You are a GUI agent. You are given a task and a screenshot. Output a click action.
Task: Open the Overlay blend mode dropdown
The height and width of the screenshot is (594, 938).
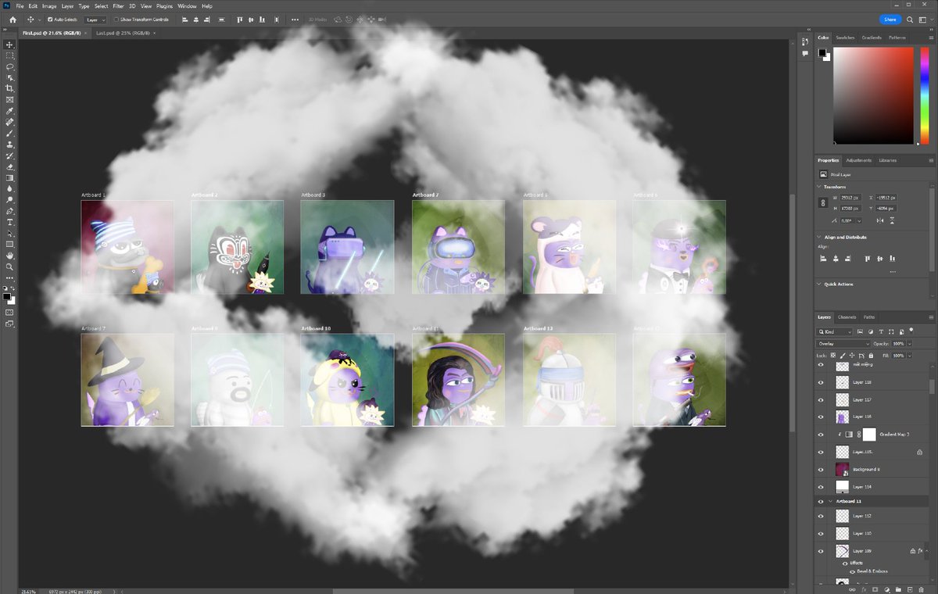click(843, 344)
